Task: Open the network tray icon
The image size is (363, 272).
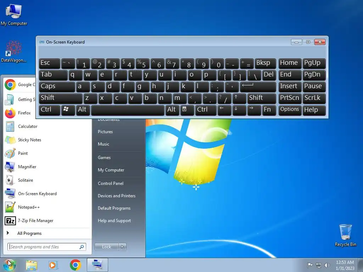Action: [x=319, y=265]
